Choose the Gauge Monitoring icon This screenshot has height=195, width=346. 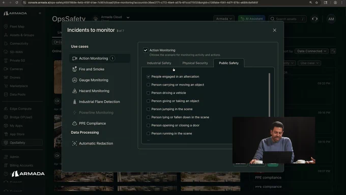[75, 80]
